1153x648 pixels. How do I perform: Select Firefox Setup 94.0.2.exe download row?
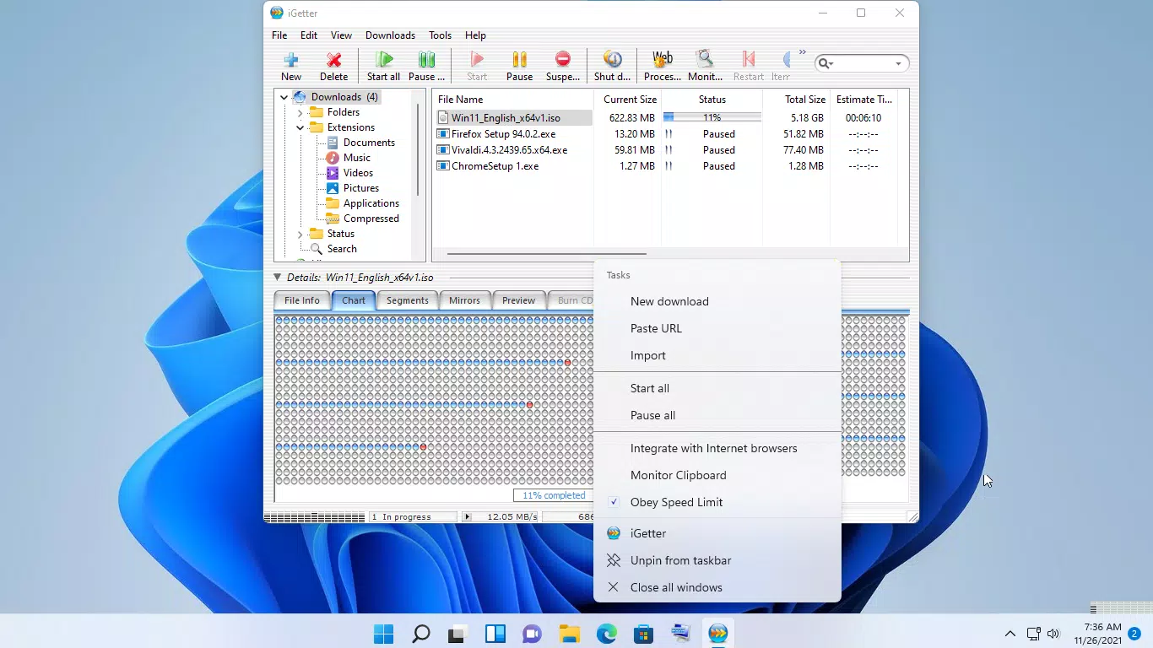[665, 134]
